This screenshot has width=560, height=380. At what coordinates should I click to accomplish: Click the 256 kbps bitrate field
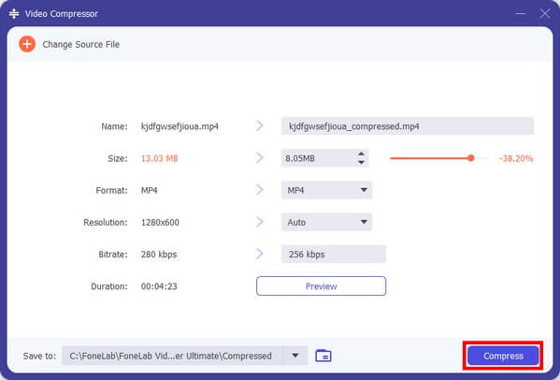click(334, 255)
